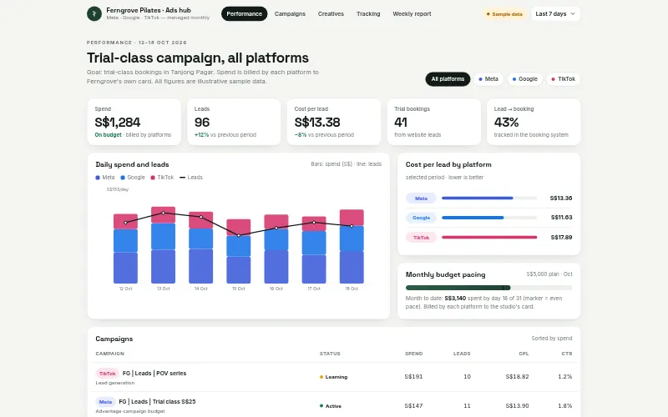Open the Weekly report tab

coord(412,13)
